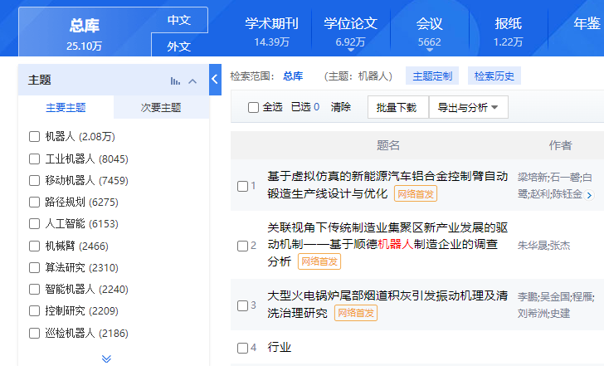Clear selections with 清除 link
The image size is (604, 366).
(340, 107)
